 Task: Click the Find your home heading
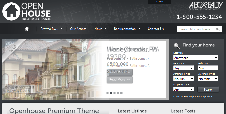click(x=199, y=45)
